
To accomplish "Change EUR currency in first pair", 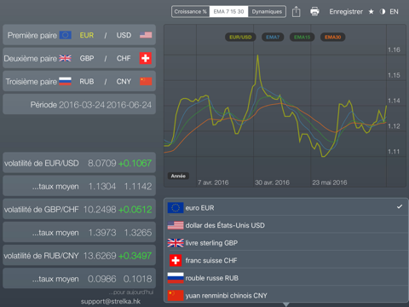I will (x=87, y=35).
